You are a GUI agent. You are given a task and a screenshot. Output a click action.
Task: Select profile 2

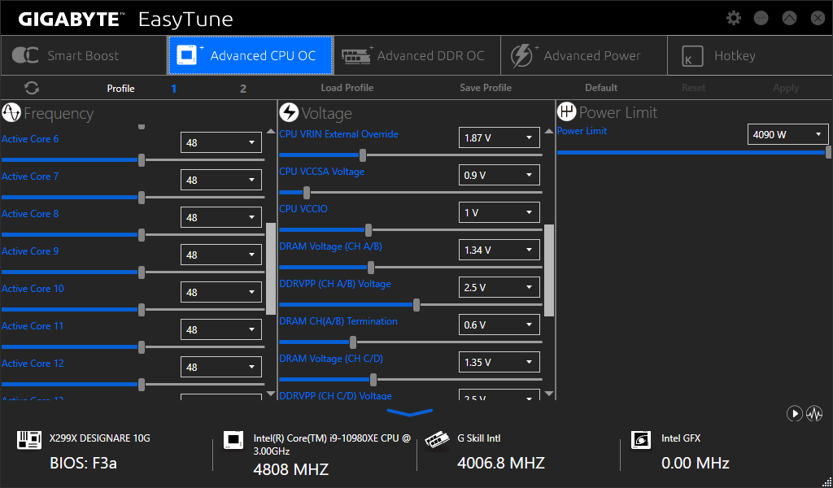[x=242, y=89]
